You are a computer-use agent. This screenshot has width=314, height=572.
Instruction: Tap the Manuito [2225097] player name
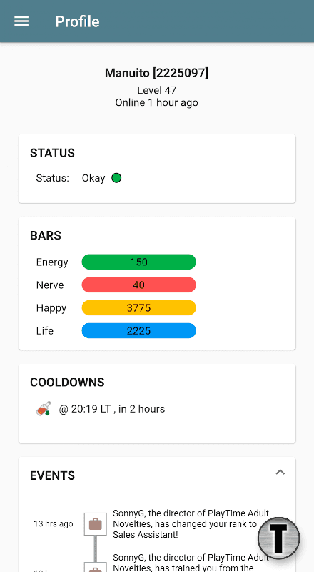[156, 73]
